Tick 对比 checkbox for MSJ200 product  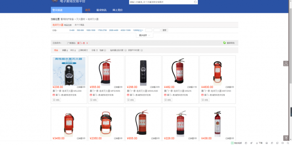point(54,100)
